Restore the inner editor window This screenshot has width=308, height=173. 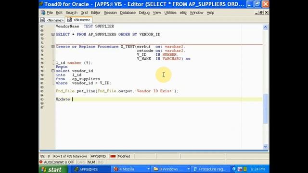261,12
